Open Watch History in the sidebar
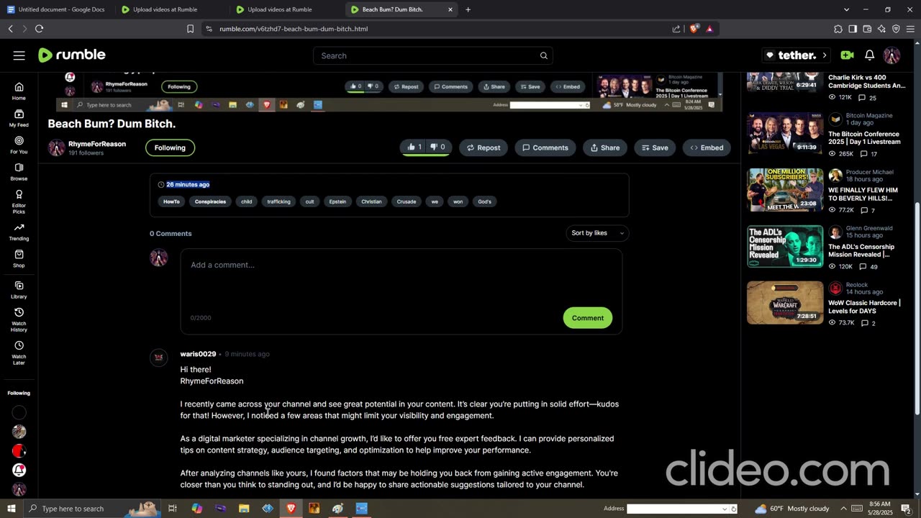Viewport: 921px width, 518px height. click(19, 319)
